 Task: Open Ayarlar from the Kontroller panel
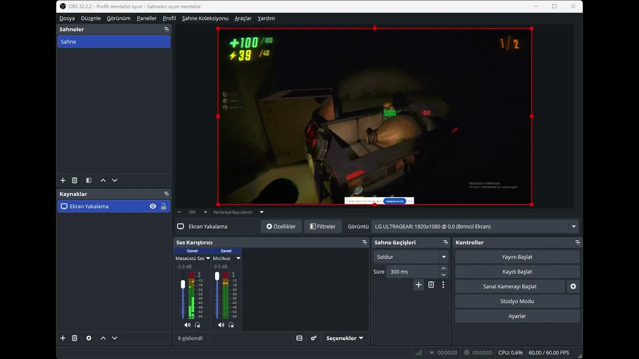pos(517,316)
